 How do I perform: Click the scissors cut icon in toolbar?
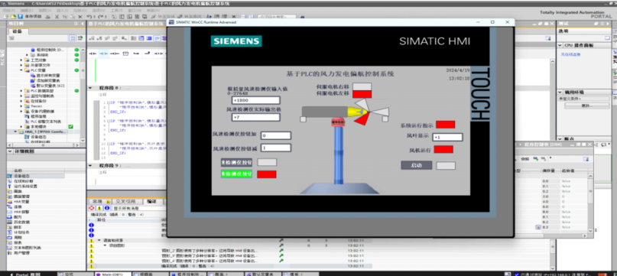pyautogui.click(x=57, y=17)
